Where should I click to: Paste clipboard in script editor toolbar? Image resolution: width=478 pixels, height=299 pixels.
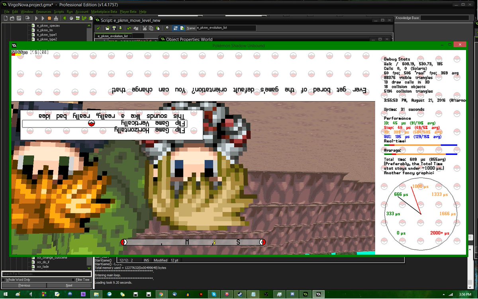pos(158,28)
